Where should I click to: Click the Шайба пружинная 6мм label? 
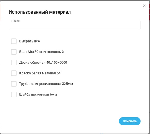tap(38, 94)
